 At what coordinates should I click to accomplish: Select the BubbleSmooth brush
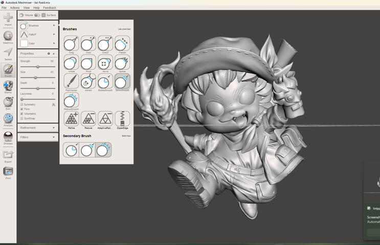click(x=105, y=82)
